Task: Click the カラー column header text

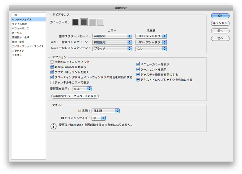Action: pos(112,31)
